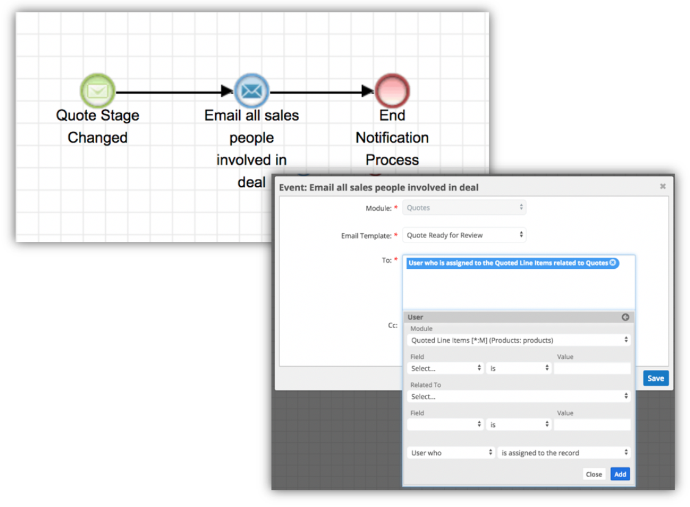Viewport: 690px width, 507px height.
Task: Open the 'User who' dropdown
Action: (x=451, y=453)
